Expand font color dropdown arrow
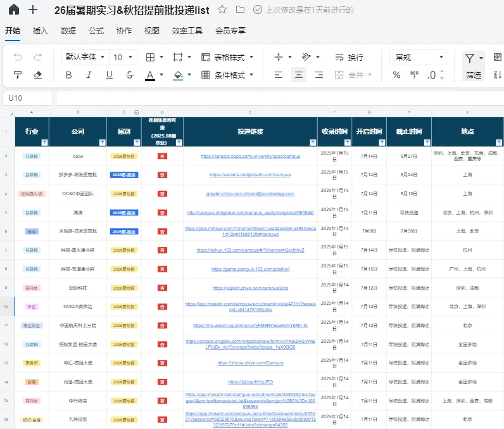 click(161, 75)
